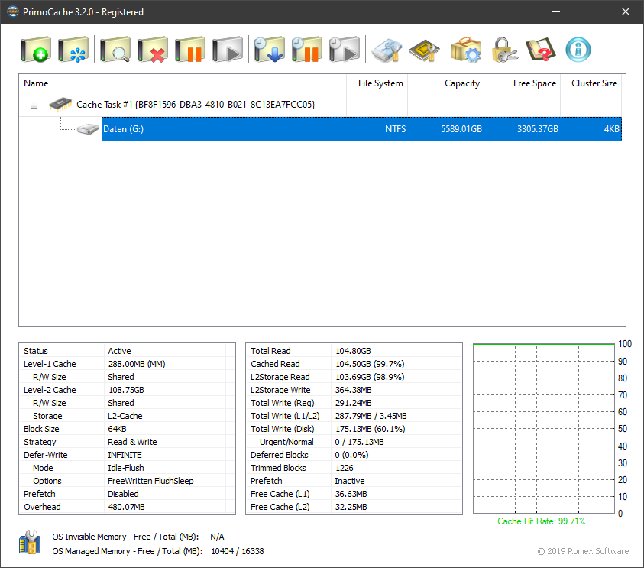Viewport: 644px width, 568px height.
Task: View cache task properties with magnifier icon
Action: point(115,50)
